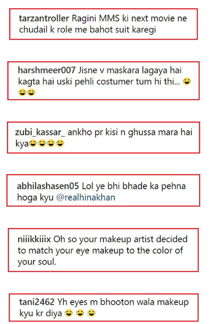Click zubi_kassar_ username link
The height and width of the screenshot is (324, 222).
coord(40,132)
